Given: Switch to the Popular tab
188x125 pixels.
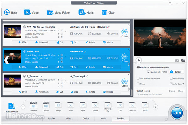Looking at the screenshot, I should (x=51, y=118).
